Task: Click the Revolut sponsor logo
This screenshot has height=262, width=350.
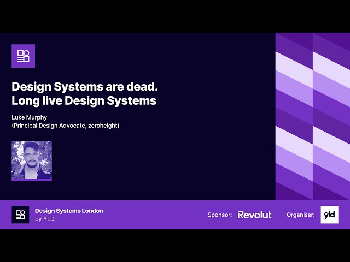Action: 254,215
